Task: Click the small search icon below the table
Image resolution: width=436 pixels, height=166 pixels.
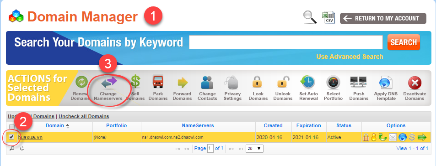Action: [x=12, y=149]
